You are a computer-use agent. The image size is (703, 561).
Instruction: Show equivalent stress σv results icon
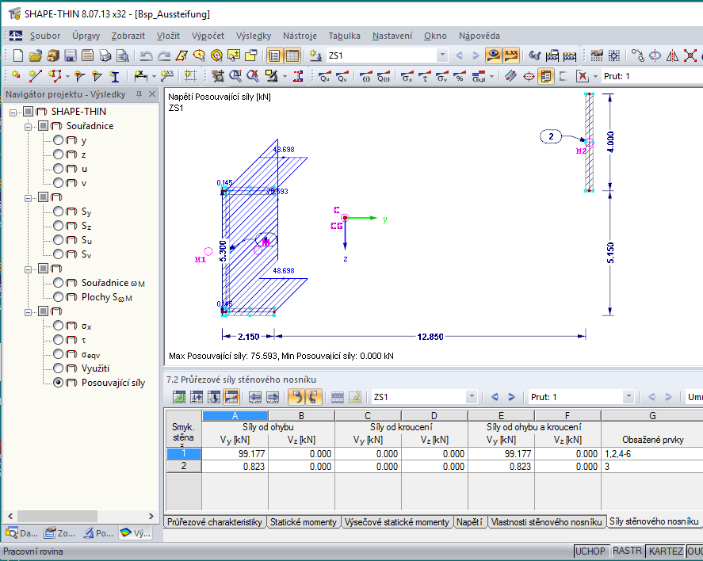[442, 76]
